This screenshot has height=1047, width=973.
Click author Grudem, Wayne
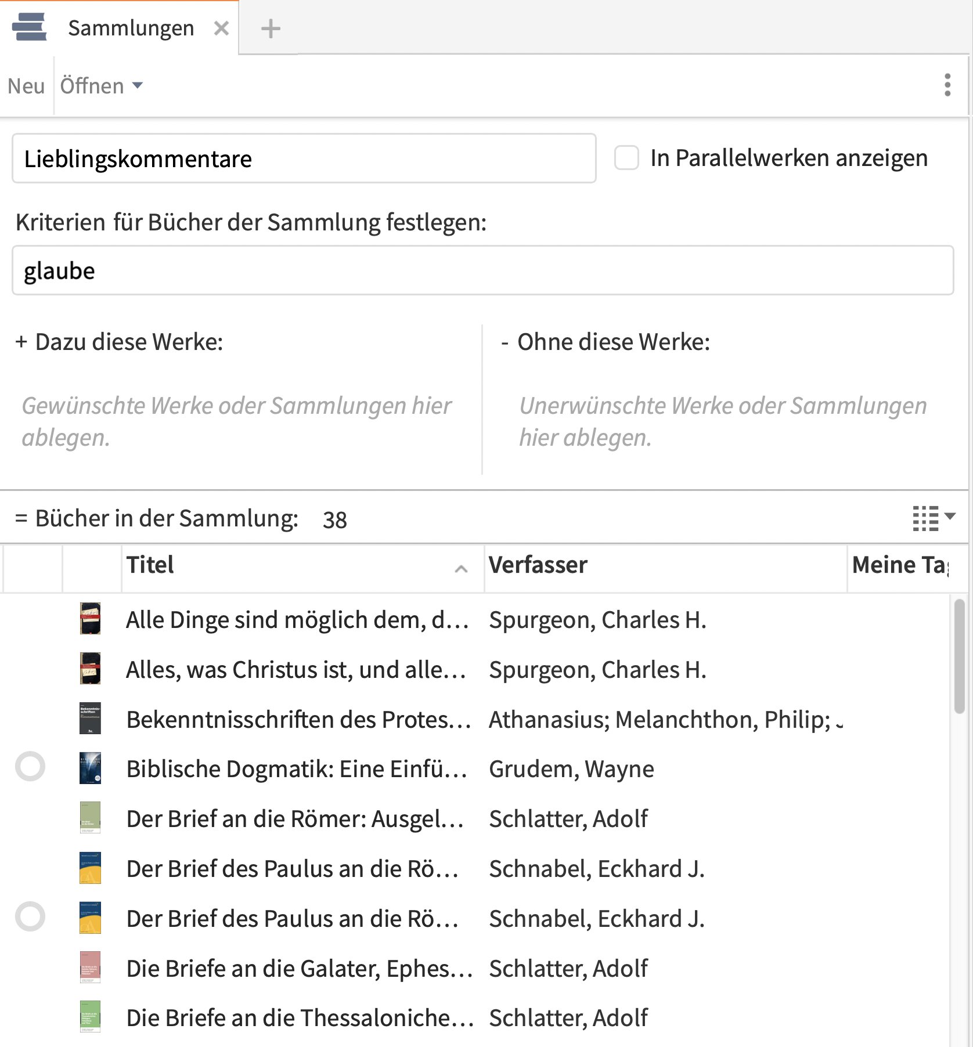571,769
